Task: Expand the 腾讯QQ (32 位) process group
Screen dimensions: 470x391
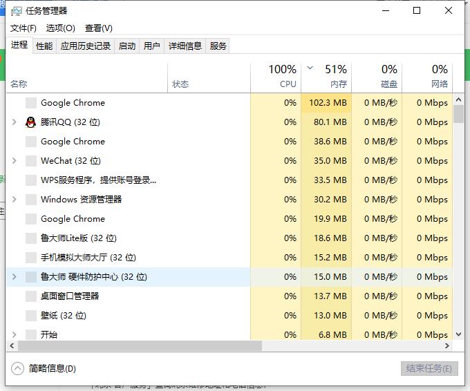Action: click(14, 122)
